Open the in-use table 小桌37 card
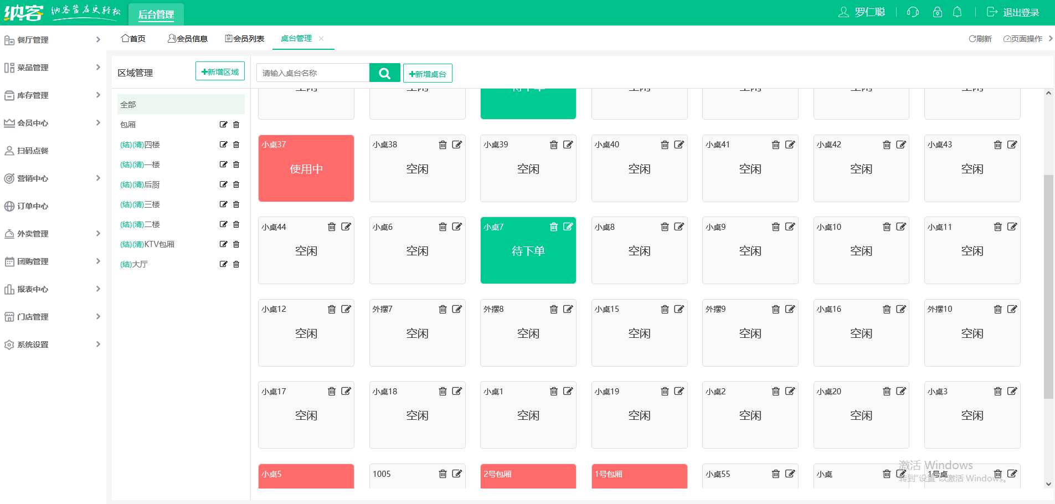 pos(306,168)
